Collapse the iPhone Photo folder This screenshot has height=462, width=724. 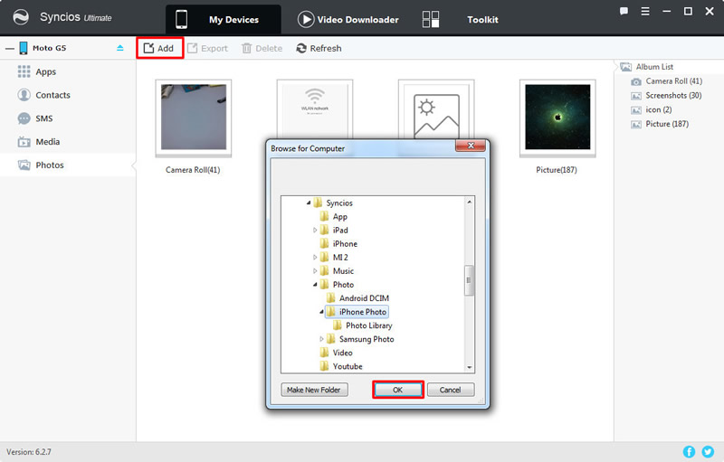pos(321,312)
